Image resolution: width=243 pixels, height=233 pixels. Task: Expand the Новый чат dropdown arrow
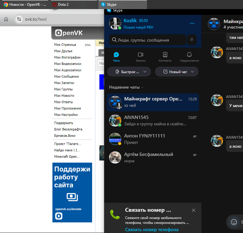192,72
